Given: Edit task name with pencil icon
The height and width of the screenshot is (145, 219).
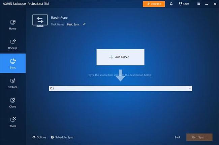Looking at the screenshot, I should 84,24.
